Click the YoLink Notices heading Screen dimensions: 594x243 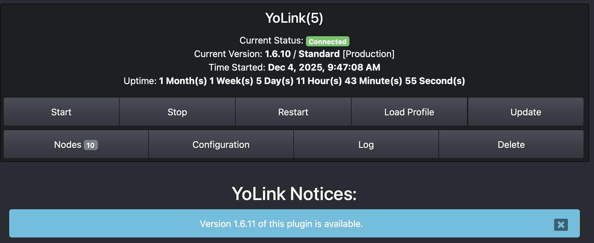point(294,194)
